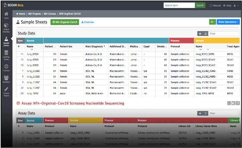The height and width of the screenshot is (148, 242).
Task: Open user account dropdown
Action: point(236,6)
